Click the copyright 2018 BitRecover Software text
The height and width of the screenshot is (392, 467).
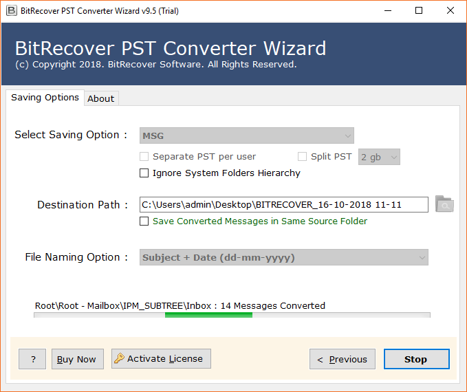click(x=155, y=65)
